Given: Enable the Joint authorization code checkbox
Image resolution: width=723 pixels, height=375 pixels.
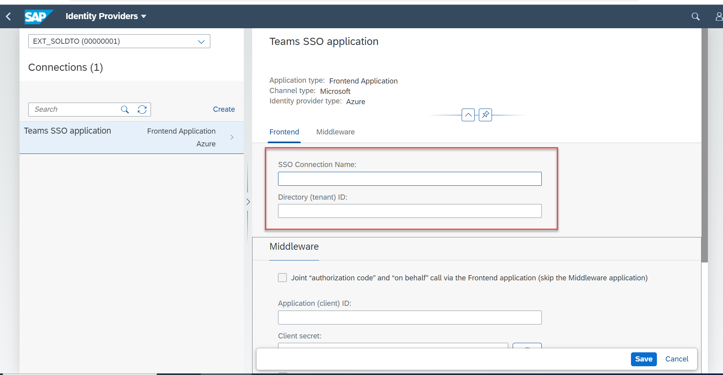Looking at the screenshot, I should (282, 278).
